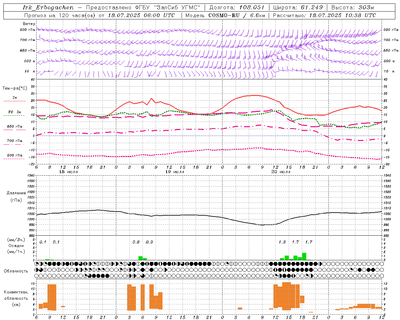400x320 pixels.
Task: Click the (мм/3ч.) precipitation unit label
Action: pyautogui.click(x=16, y=240)
